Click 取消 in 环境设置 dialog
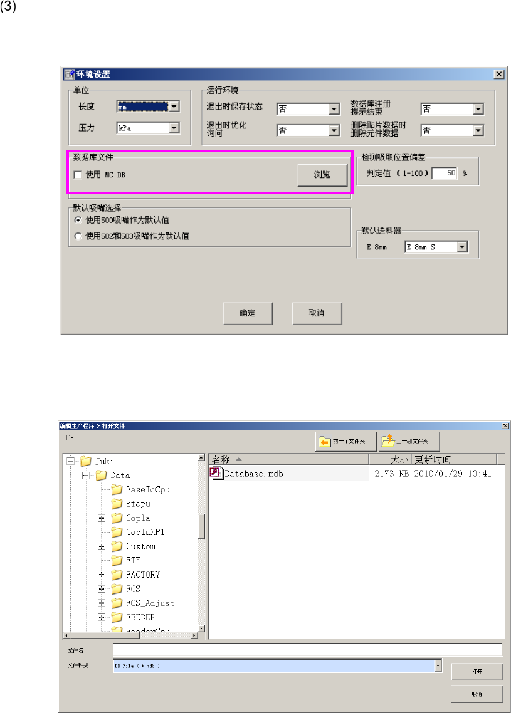Viewport: 511px width, 713px height. tap(317, 313)
